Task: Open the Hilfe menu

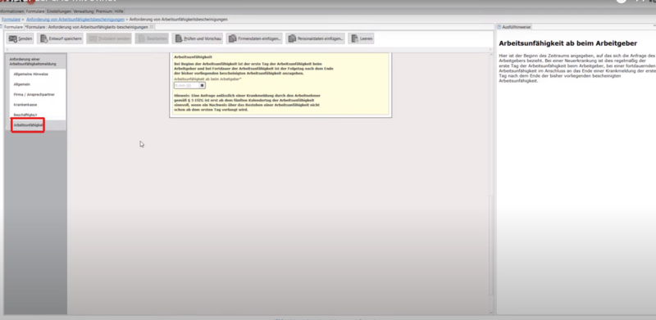Action: tap(119, 11)
